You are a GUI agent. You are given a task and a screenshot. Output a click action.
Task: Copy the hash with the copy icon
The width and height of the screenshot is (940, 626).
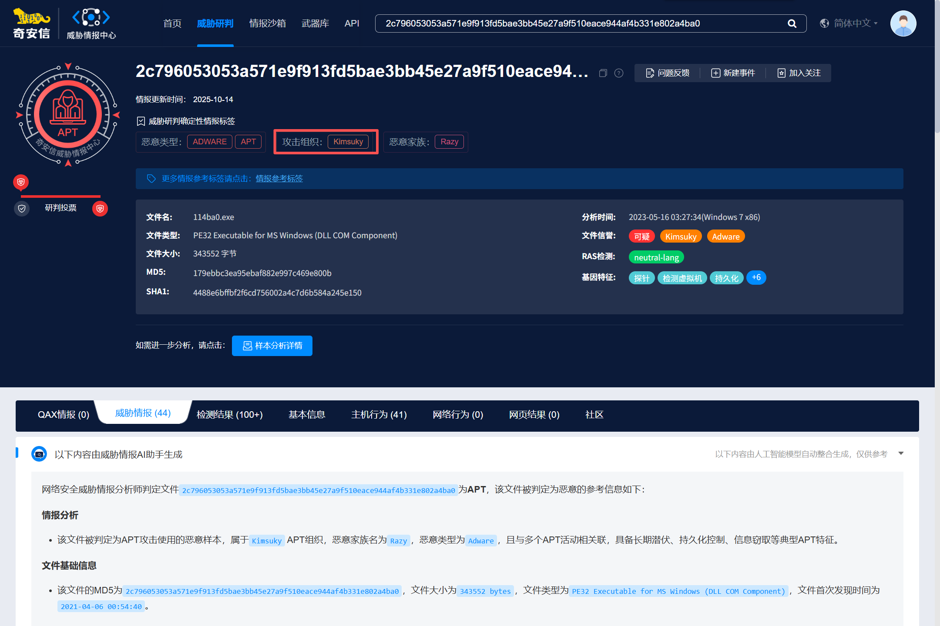[603, 73]
